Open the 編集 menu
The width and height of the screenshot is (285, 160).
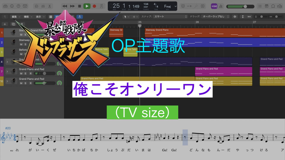click(x=16, y=17)
